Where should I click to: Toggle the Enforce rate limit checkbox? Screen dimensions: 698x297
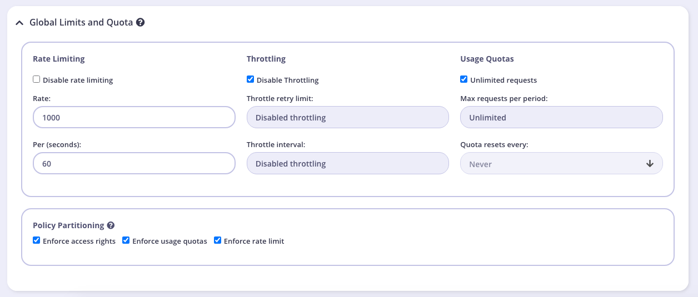tap(218, 240)
